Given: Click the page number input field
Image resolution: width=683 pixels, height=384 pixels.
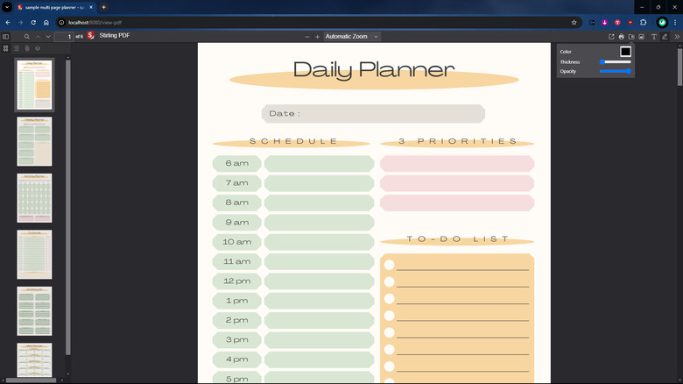Looking at the screenshot, I should point(64,37).
